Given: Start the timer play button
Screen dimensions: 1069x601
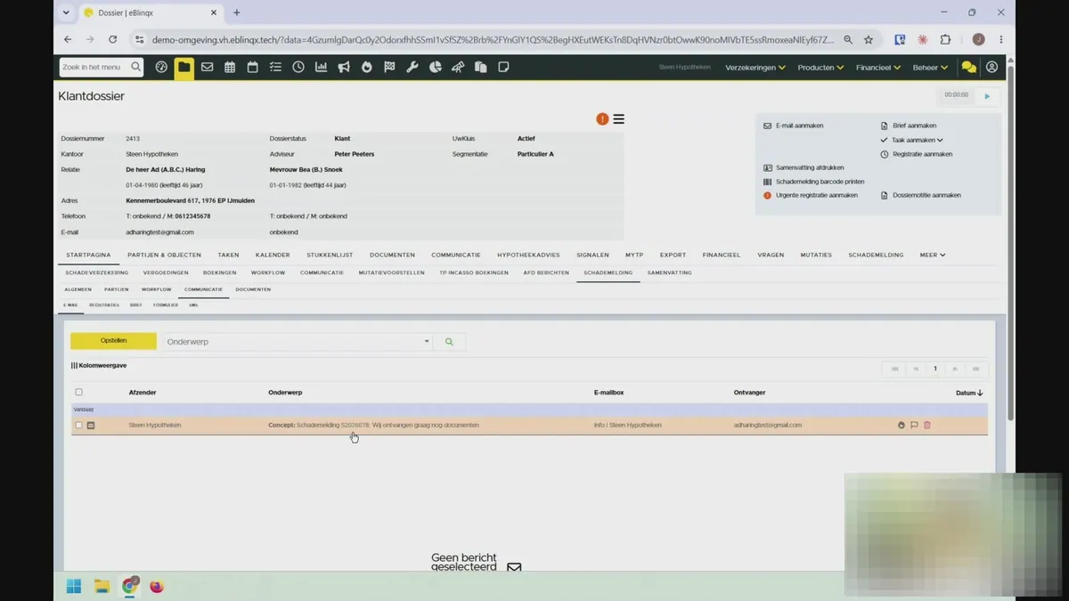Looking at the screenshot, I should point(987,96).
